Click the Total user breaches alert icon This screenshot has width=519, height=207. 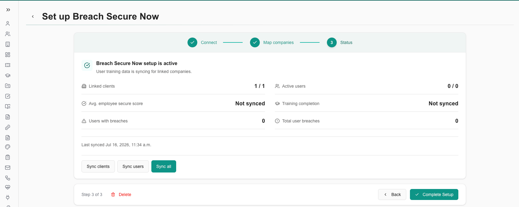click(277, 121)
